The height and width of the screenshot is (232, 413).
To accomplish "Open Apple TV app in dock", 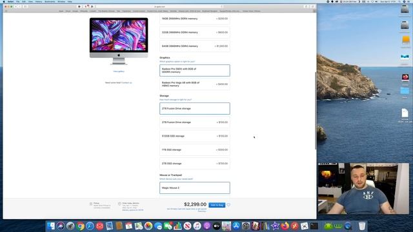I will click(x=217, y=226).
